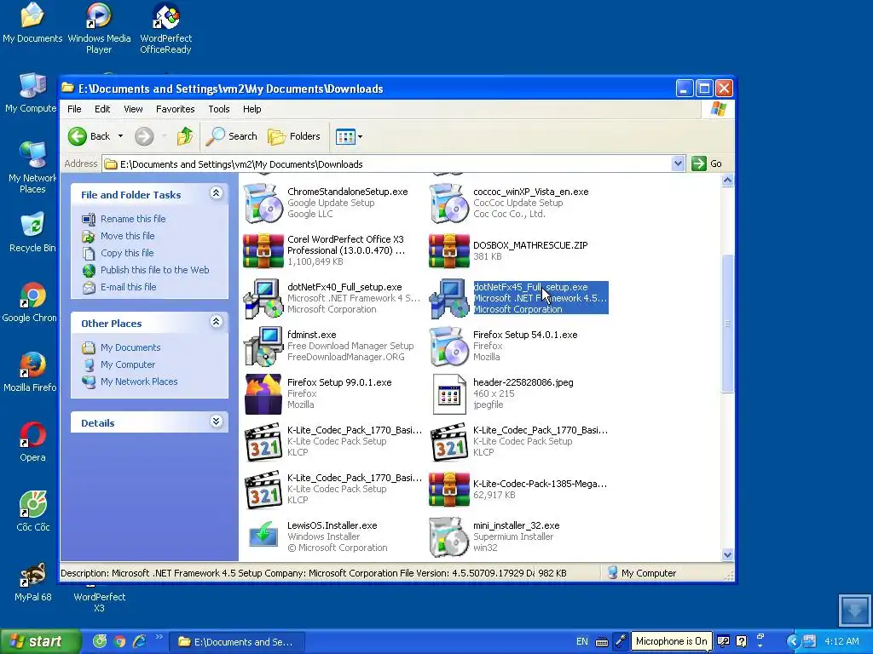Screen dimensions: 873x654
Task: Select Firefox Setup 99.0.1.exe file name
Action: tap(339, 382)
